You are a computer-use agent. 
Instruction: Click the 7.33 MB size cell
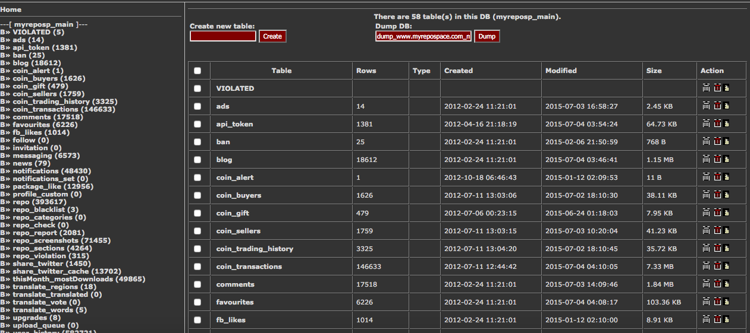[660, 267]
